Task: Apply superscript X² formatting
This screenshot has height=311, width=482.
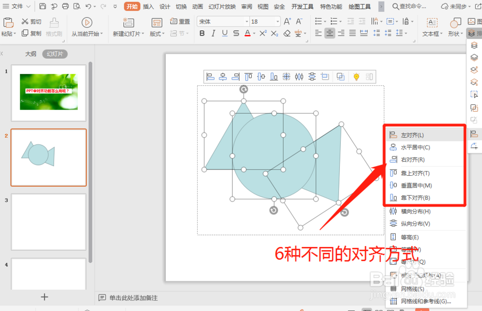Action: (x=263, y=33)
